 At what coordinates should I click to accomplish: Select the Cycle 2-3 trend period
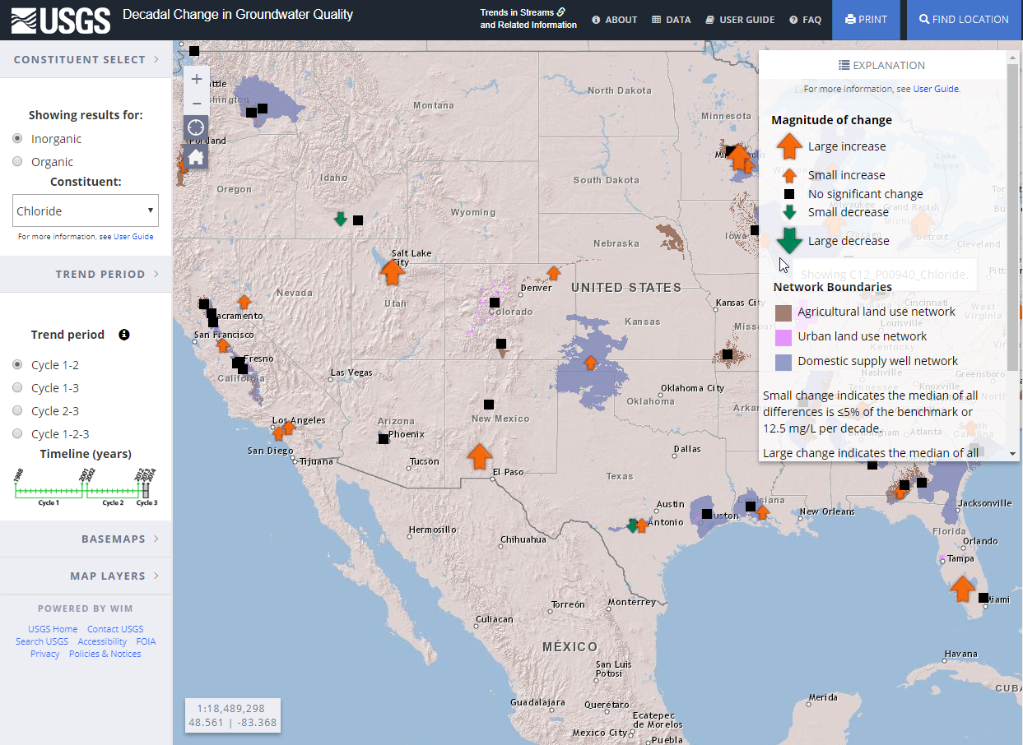(17, 410)
